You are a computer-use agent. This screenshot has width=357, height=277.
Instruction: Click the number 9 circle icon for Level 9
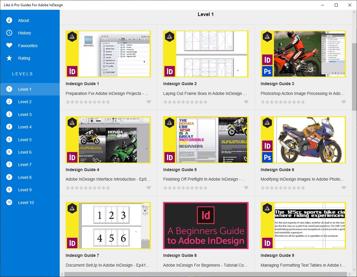coord(9,190)
